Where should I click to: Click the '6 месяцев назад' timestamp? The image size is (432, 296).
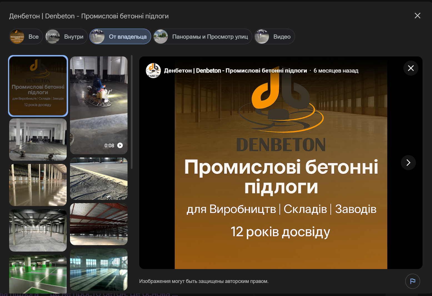[336, 71]
